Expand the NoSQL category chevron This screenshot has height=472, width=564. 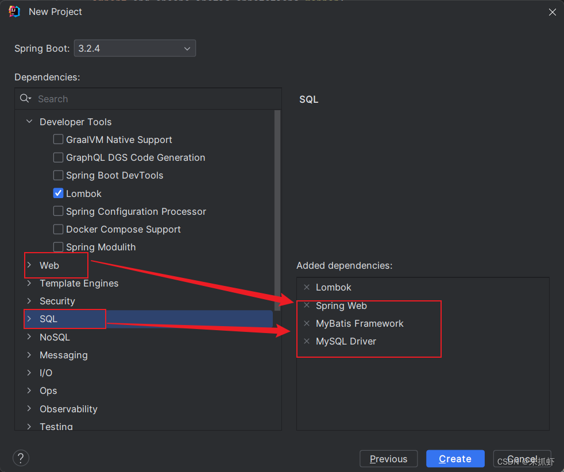(x=29, y=337)
